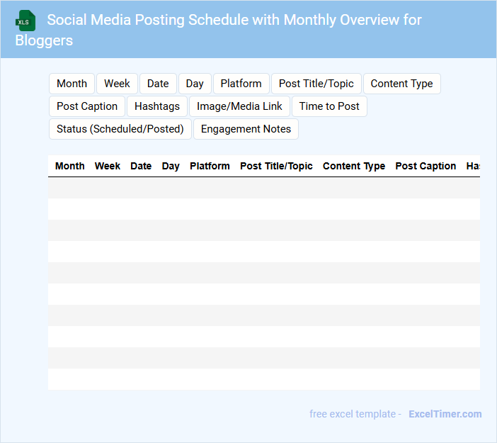
Task: Select the Month tag button
Action: [72, 84]
